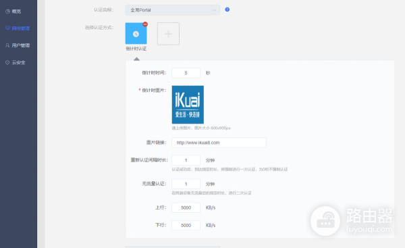Click the no-traffic authentication minutes field
405x248 pixels.
tap(186, 184)
